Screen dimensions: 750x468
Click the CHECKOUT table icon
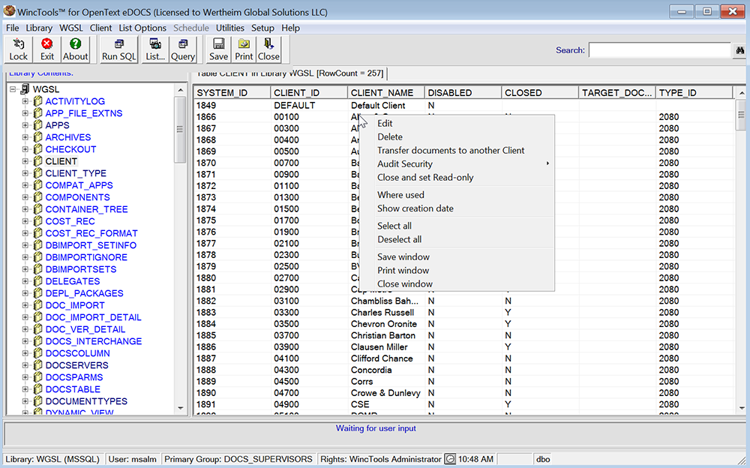point(37,148)
